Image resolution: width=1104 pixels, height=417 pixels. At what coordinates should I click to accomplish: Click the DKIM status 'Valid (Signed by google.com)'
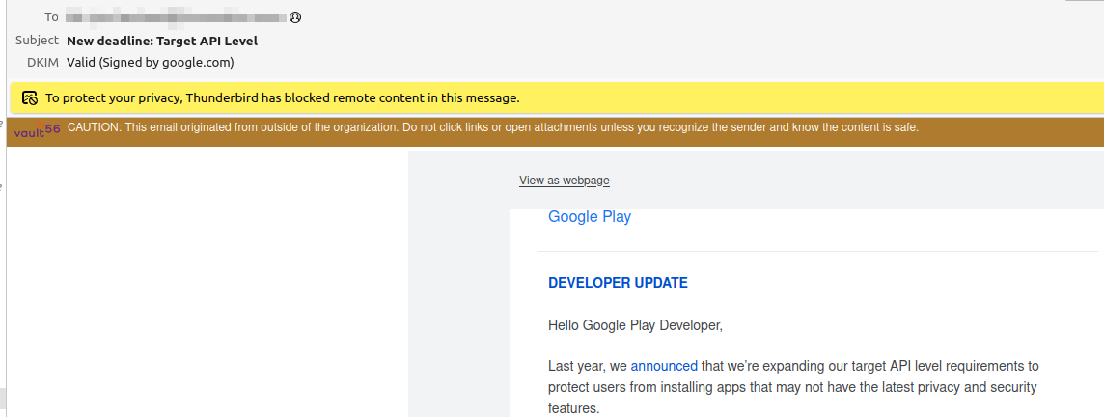click(150, 62)
